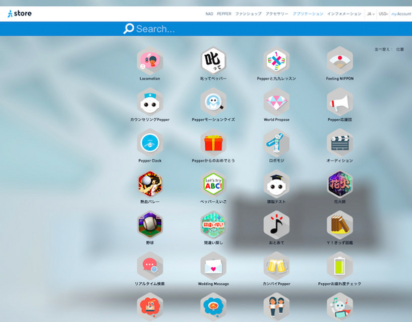Expand the JA language dropdown
This screenshot has height=322, width=412.
pyautogui.click(x=370, y=14)
